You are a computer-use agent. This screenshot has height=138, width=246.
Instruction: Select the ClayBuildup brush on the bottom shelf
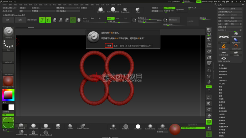[x=34, y=126]
